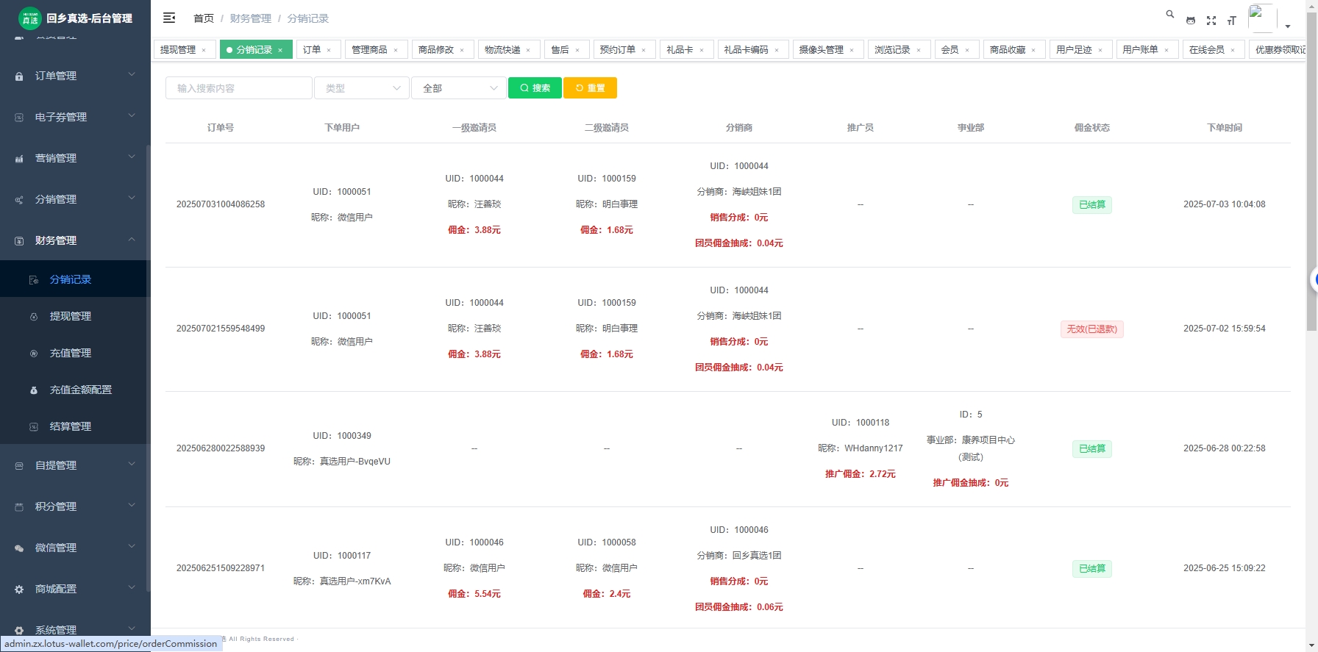The image size is (1318, 652).
Task: Click the 首页 breadcrumb link
Action: 204,18
